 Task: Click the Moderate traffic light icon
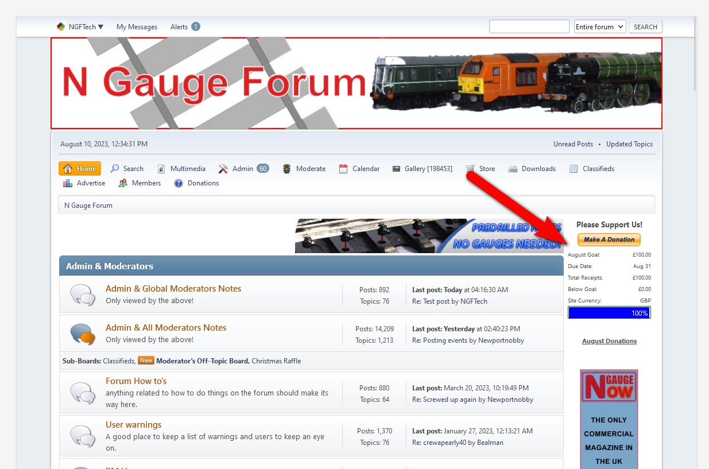tap(286, 169)
